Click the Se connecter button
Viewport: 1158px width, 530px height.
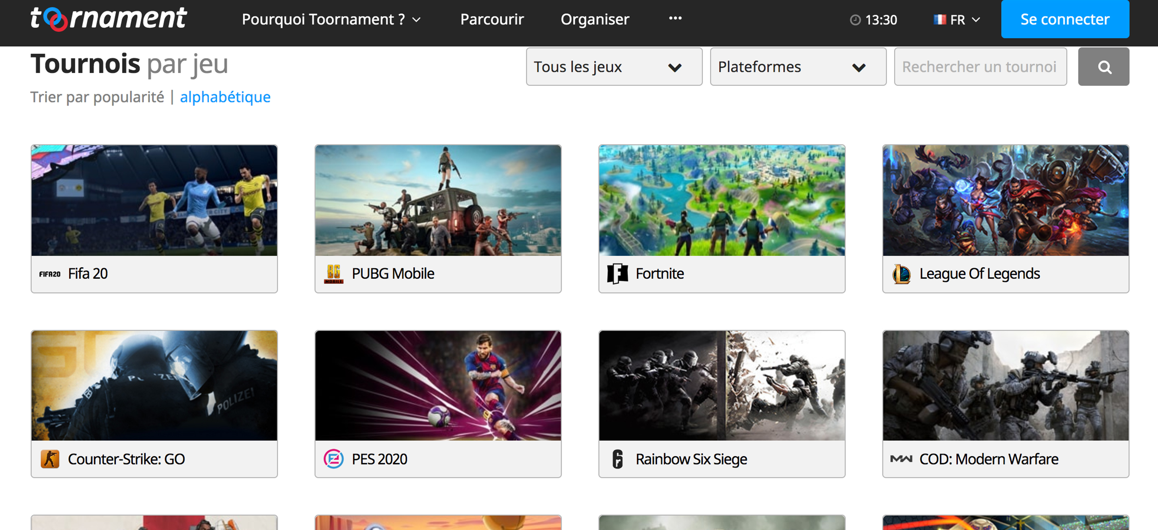pyautogui.click(x=1065, y=19)
